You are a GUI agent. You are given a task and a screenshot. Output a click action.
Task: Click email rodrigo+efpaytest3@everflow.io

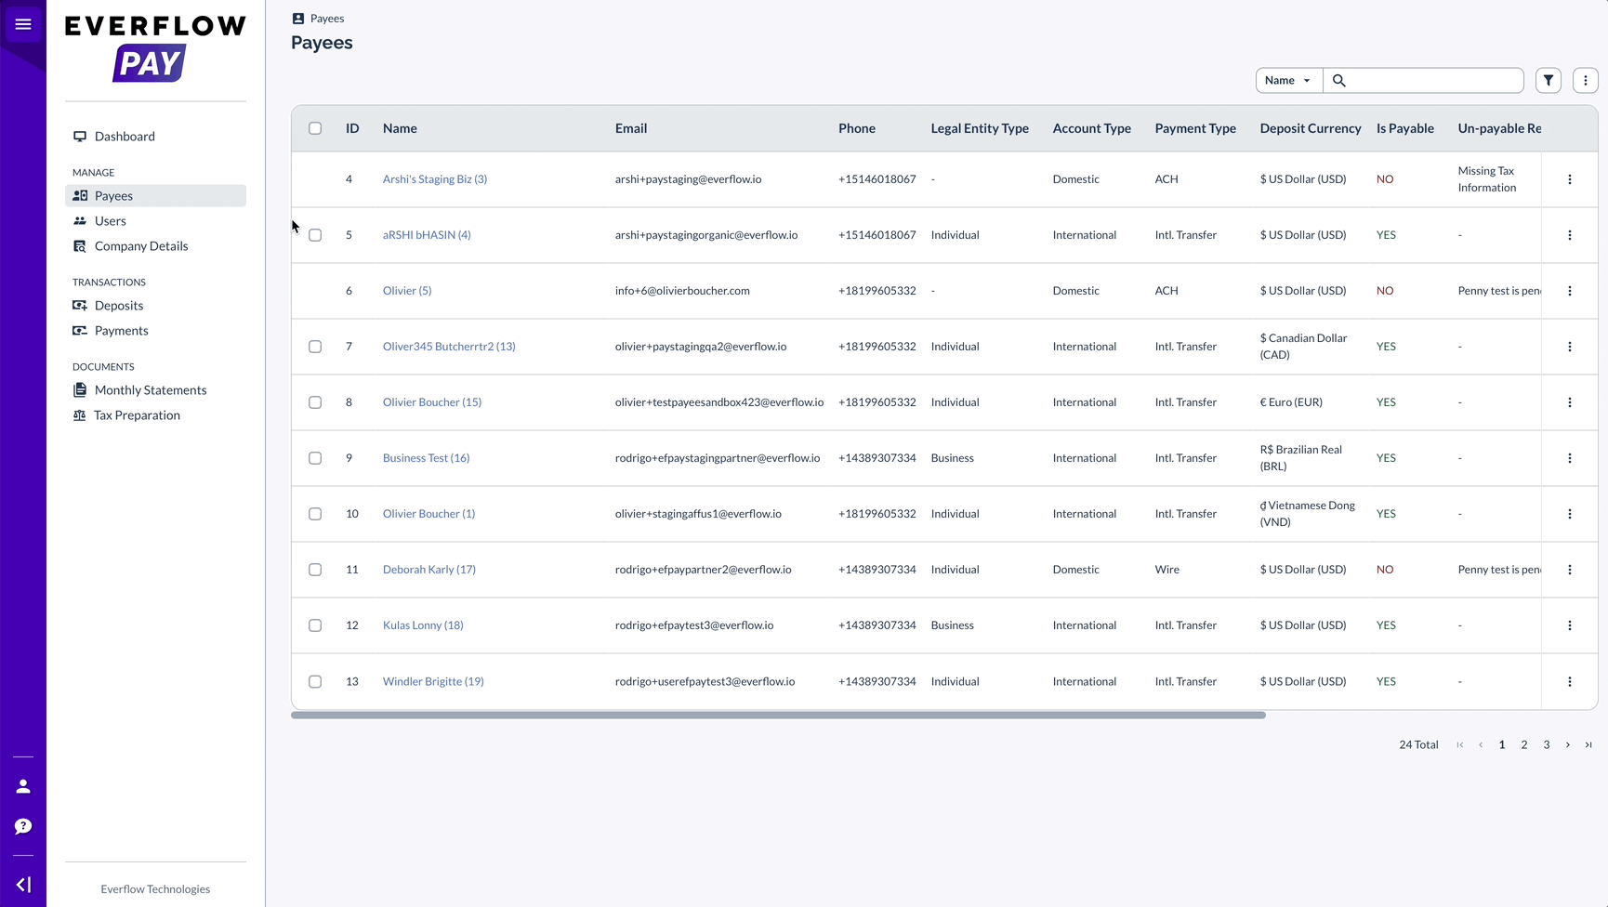[694, 625]
